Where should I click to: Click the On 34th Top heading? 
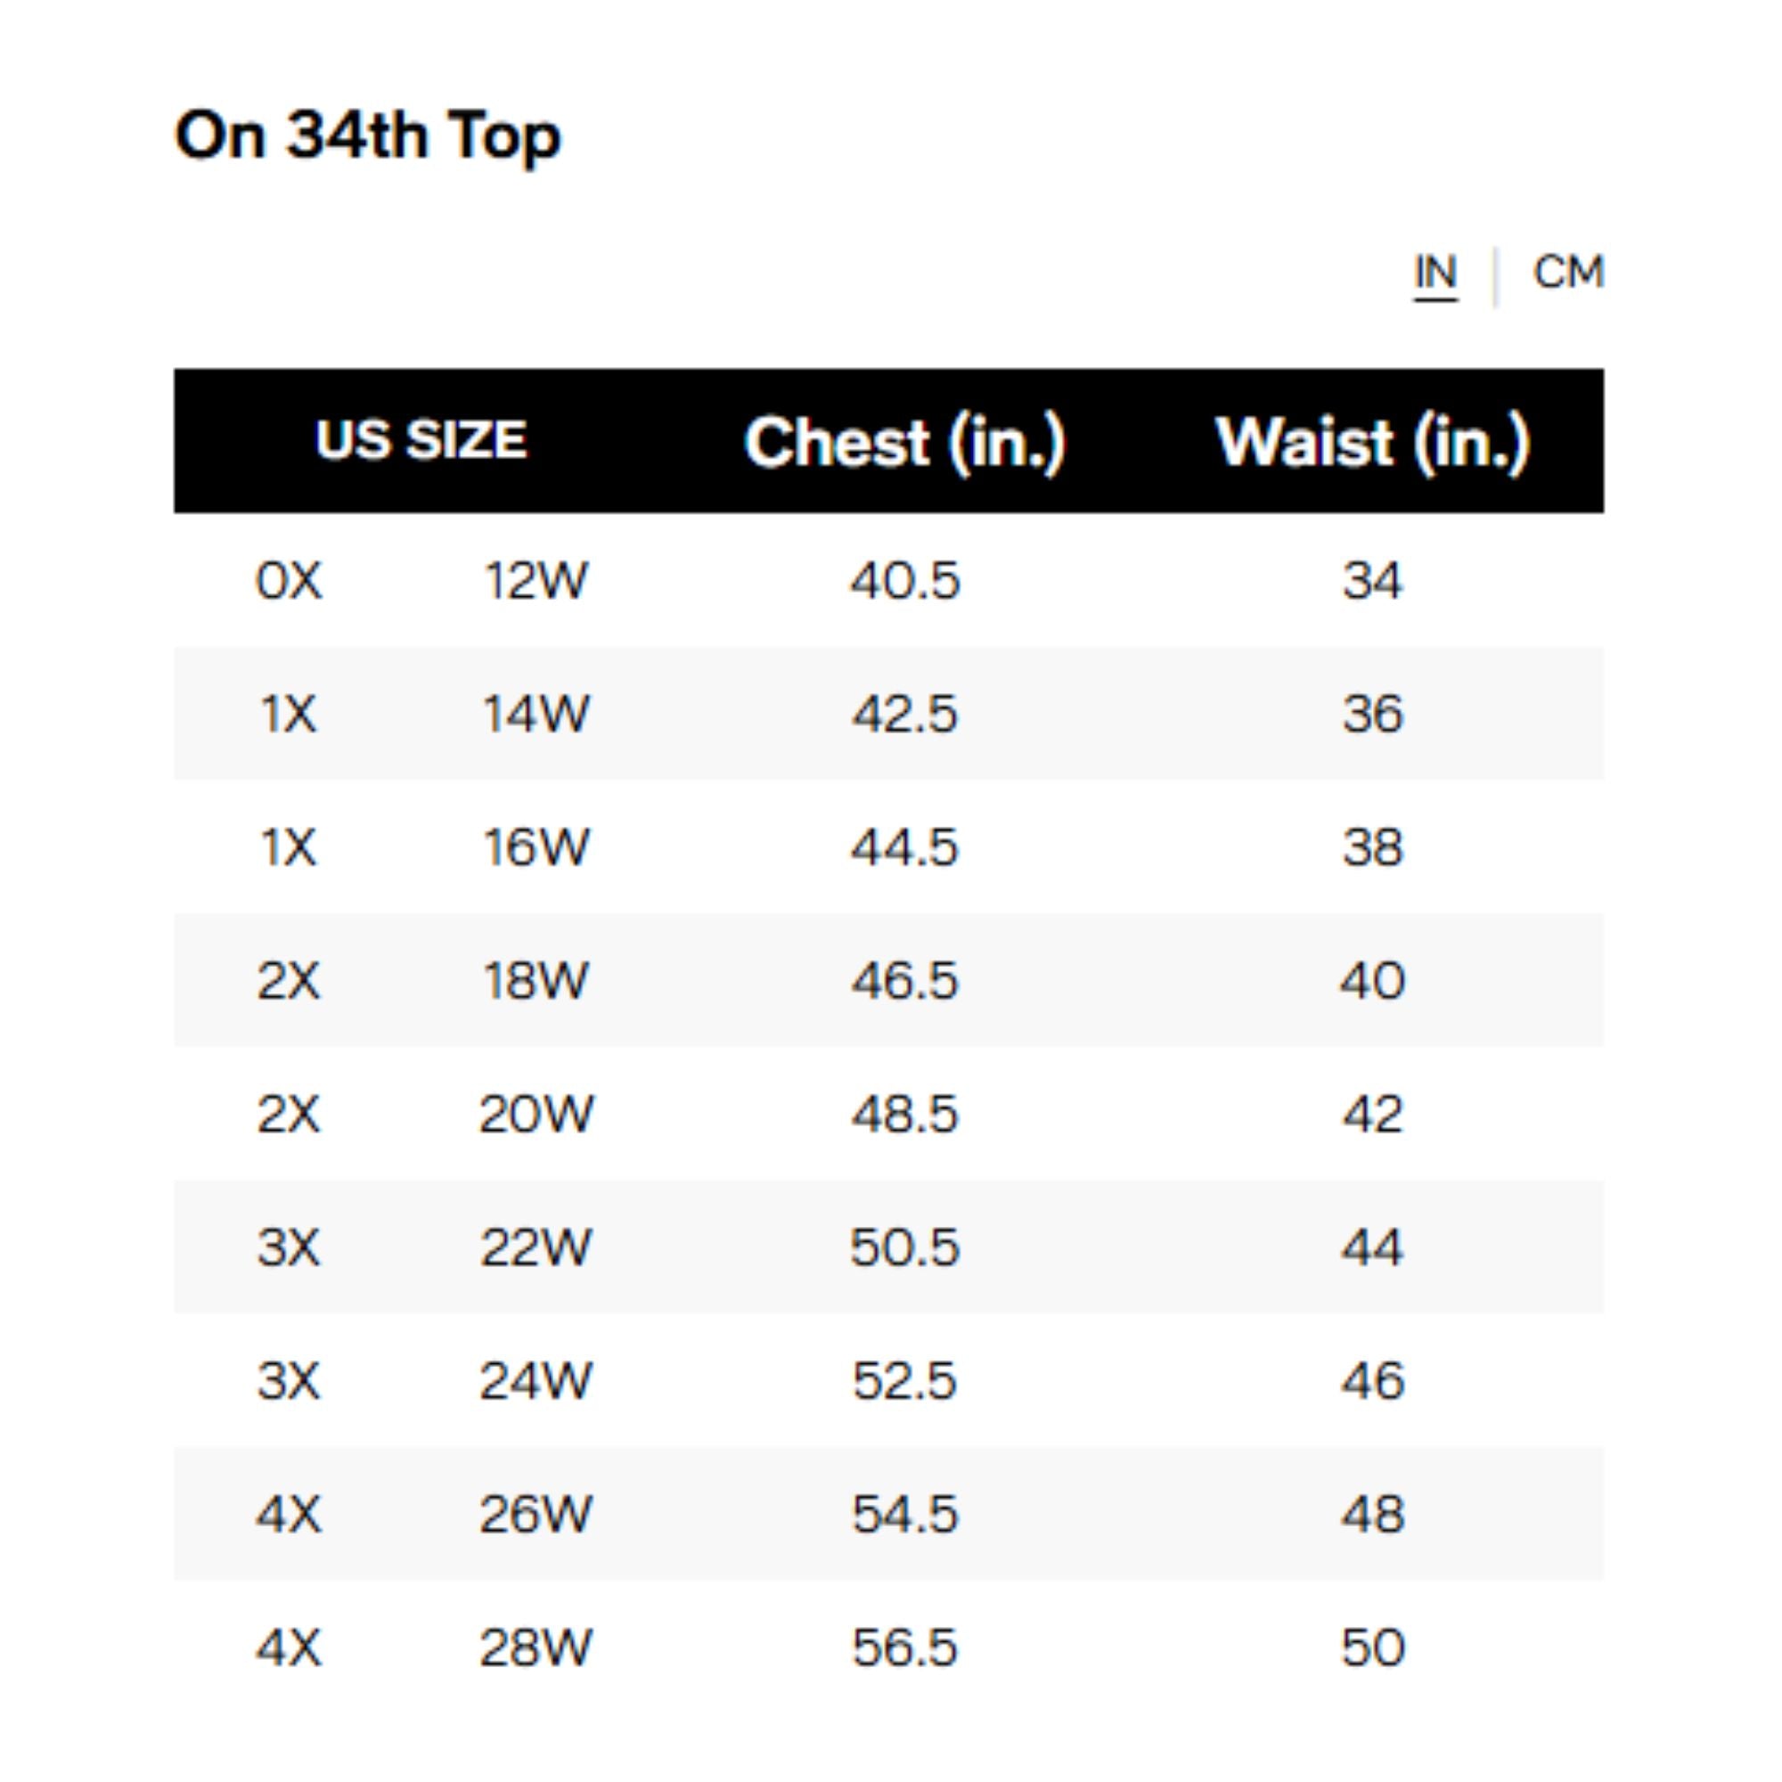367,136
